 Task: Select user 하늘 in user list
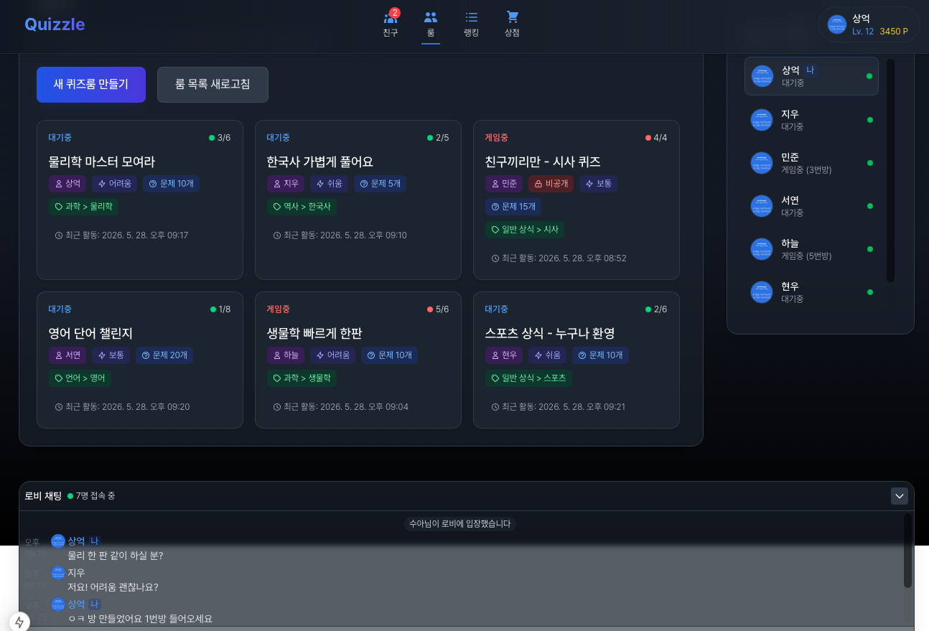pyautogui.click(x=811, y=249)
